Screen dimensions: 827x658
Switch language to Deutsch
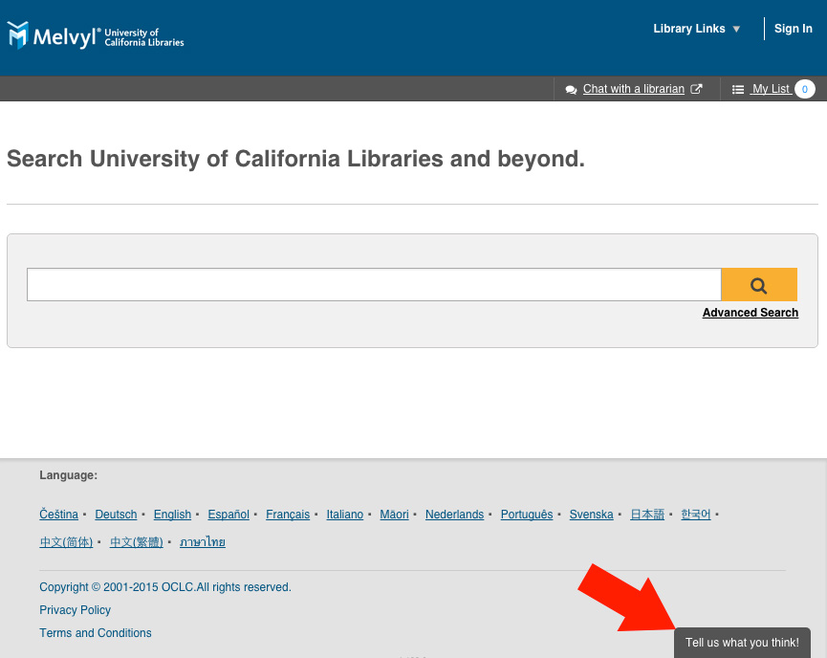tap(116, 515)
